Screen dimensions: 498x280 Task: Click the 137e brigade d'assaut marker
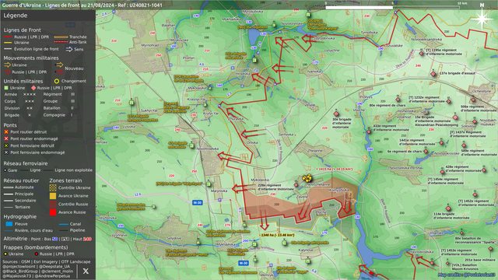click(433, 74)
